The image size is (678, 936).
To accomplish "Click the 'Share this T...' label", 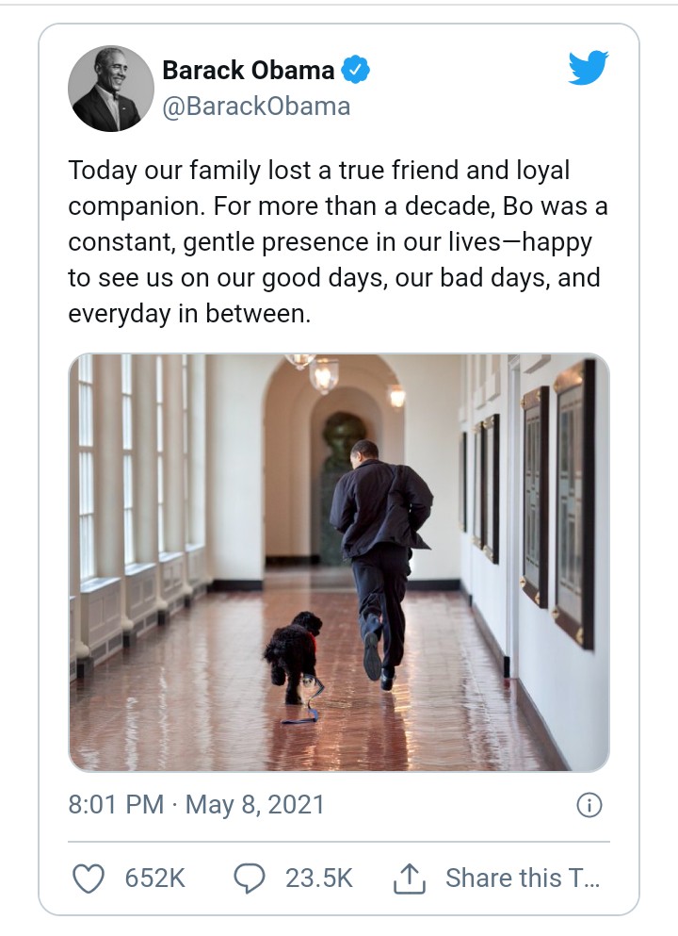I will pyautogui.click(x=522, y=878).
